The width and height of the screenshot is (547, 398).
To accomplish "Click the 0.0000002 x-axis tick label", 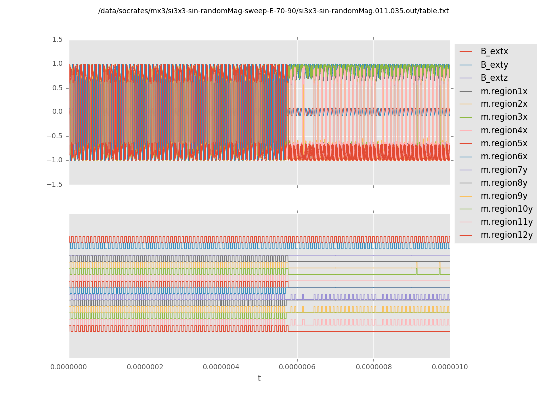I will click(x=145, y=367).
